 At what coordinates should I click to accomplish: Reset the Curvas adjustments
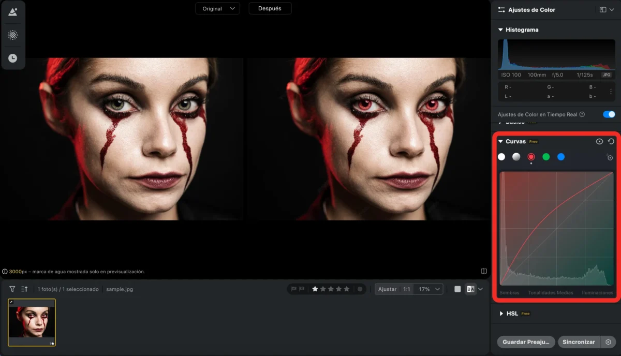point(611,141)
